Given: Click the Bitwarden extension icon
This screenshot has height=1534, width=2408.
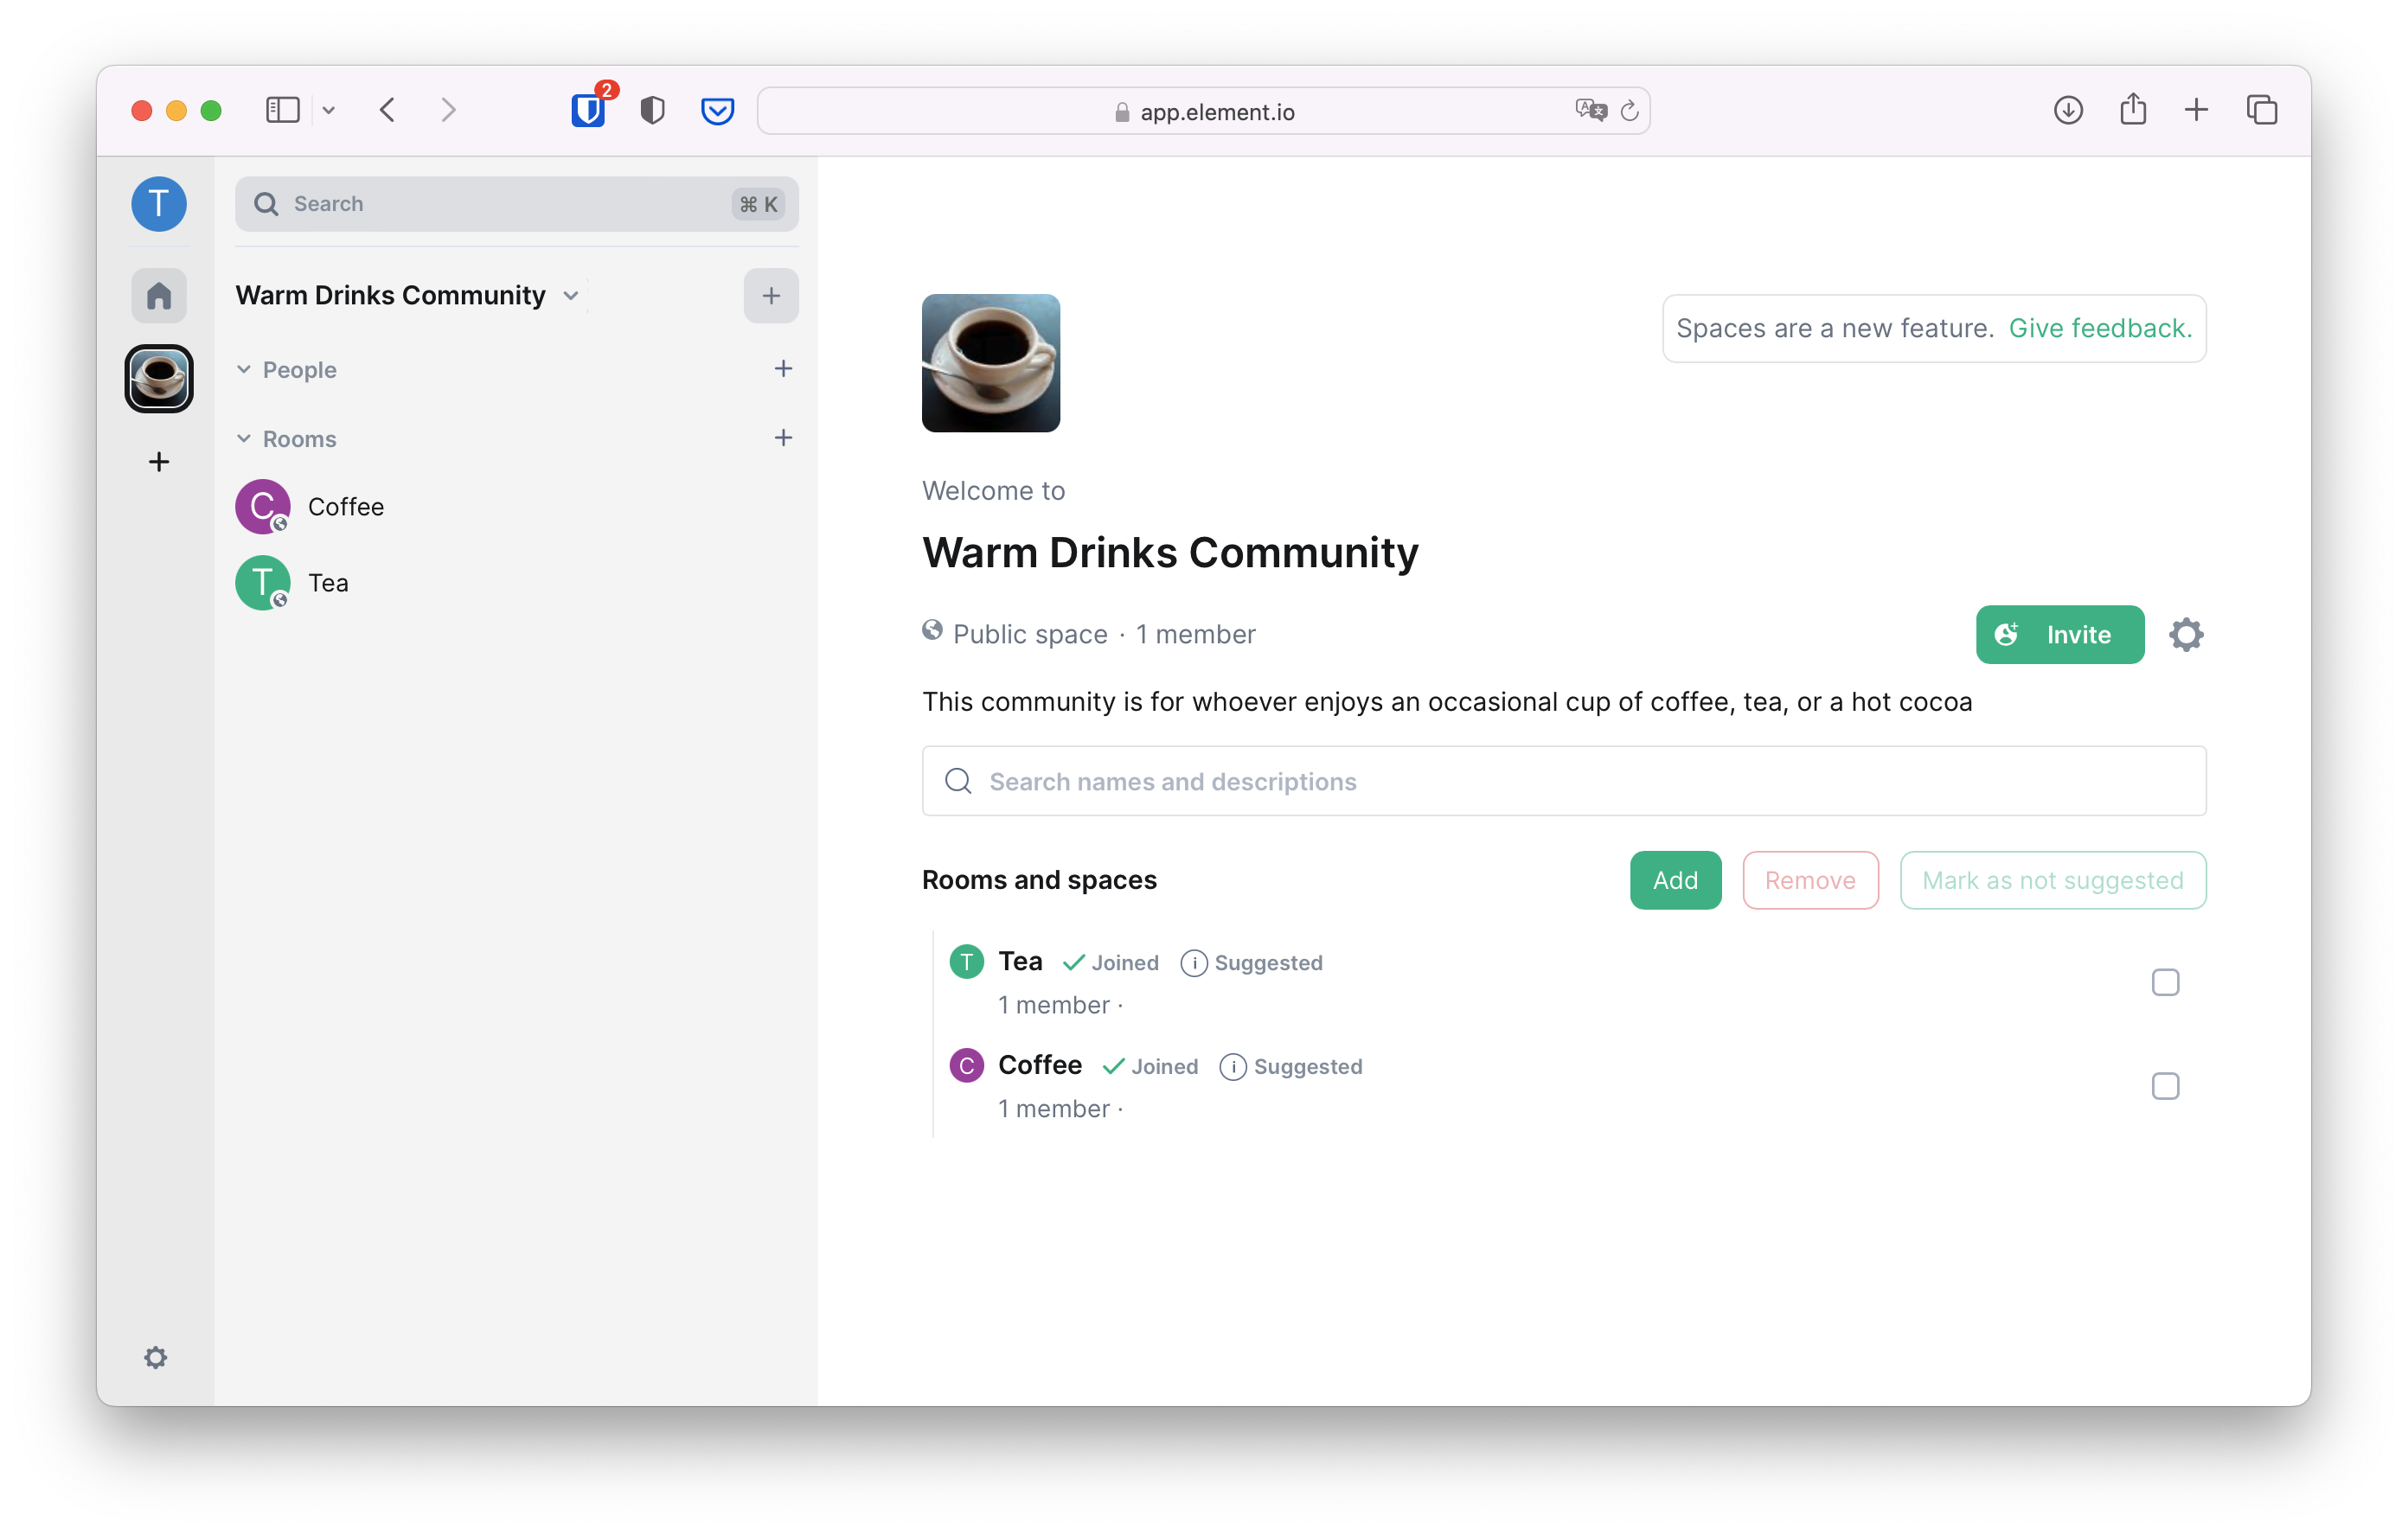Looking at the screenshot, I should click(x=589, y=109).
